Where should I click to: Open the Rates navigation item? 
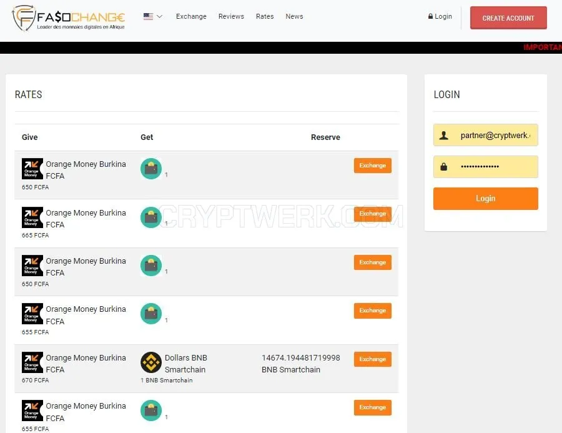(x=265, y=16)
